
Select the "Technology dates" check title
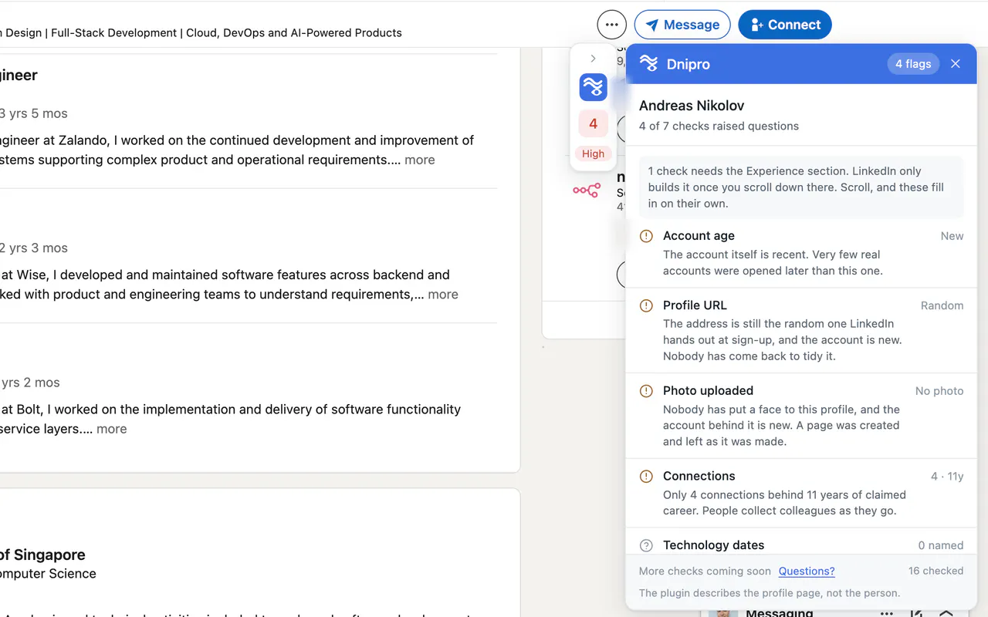tap(713, 545)
